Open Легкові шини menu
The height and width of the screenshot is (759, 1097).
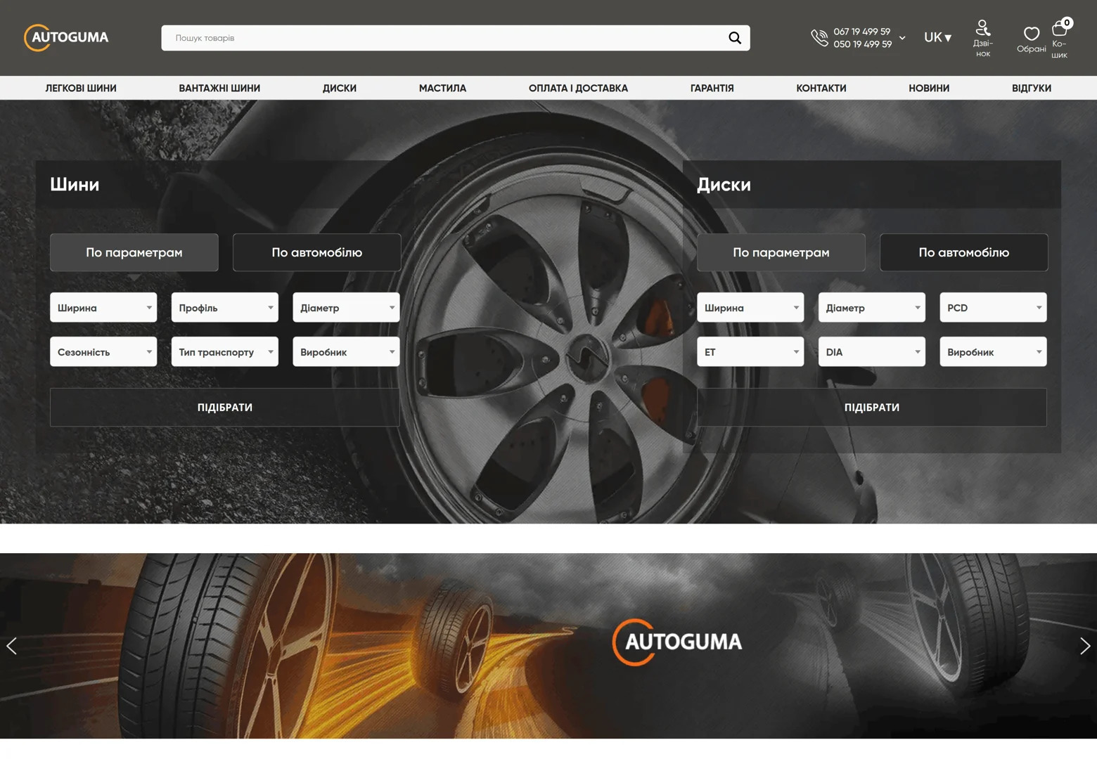[x=81, y=89]
